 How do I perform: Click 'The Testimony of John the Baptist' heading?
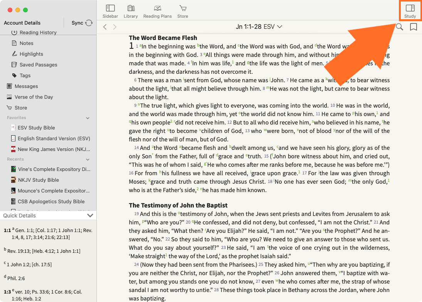tap(178, 206)
